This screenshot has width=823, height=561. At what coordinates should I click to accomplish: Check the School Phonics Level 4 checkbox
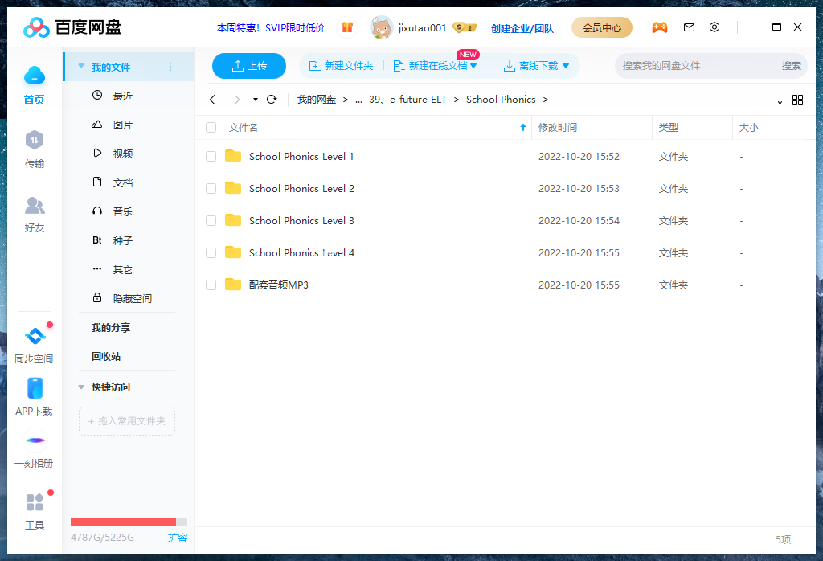(x=211, y=253)
